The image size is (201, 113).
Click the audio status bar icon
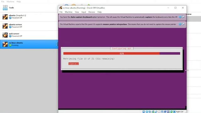coord(150,112)
